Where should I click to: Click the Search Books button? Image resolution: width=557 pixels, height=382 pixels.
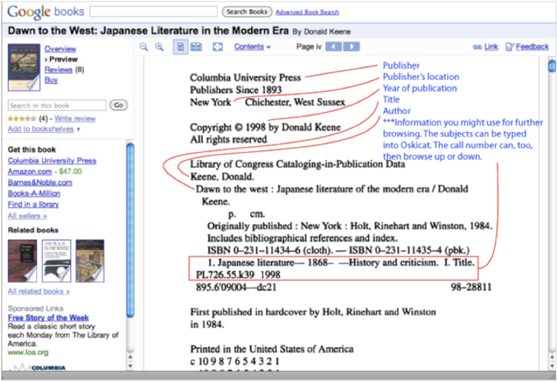(247, 12)
